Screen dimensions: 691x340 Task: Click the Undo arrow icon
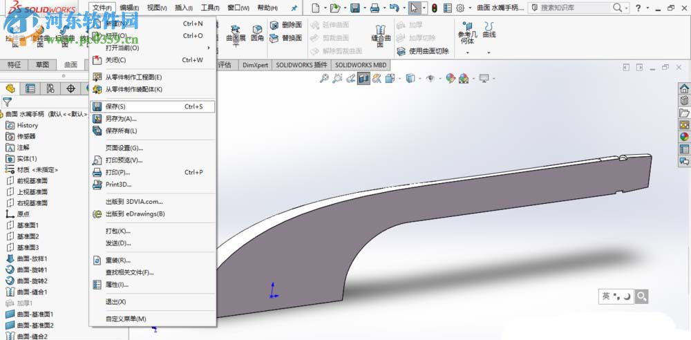(395, 8)
